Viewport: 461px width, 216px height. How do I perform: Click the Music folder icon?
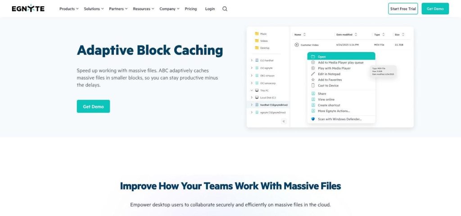coord(257,34)
